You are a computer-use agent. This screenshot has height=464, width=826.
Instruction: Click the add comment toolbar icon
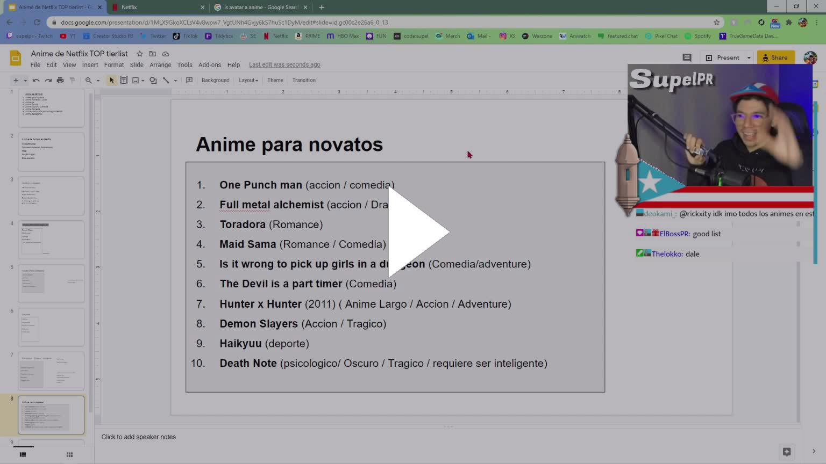click(189, 81)
